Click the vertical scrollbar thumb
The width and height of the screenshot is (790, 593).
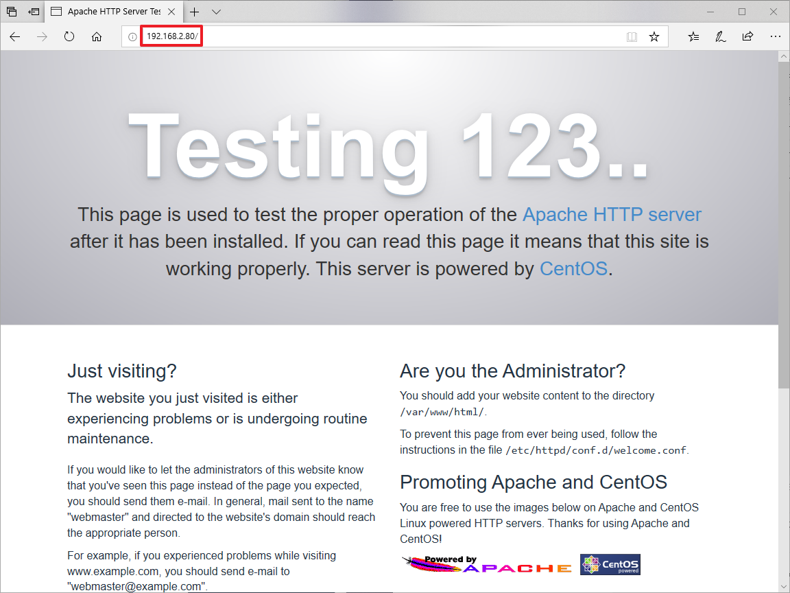(784, 225)
